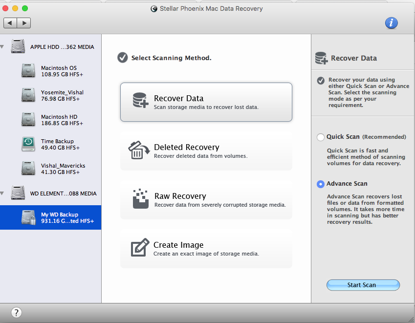Close the window with the red button
Viewport: 415px width, 323px height.
(5, 8)
